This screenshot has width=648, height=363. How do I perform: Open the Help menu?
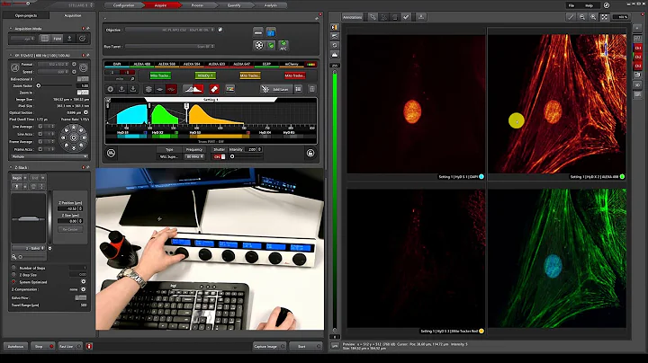[x=589, y=5]
